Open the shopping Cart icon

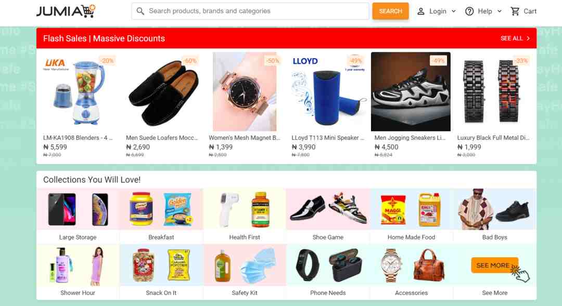(x=515, y=11)
